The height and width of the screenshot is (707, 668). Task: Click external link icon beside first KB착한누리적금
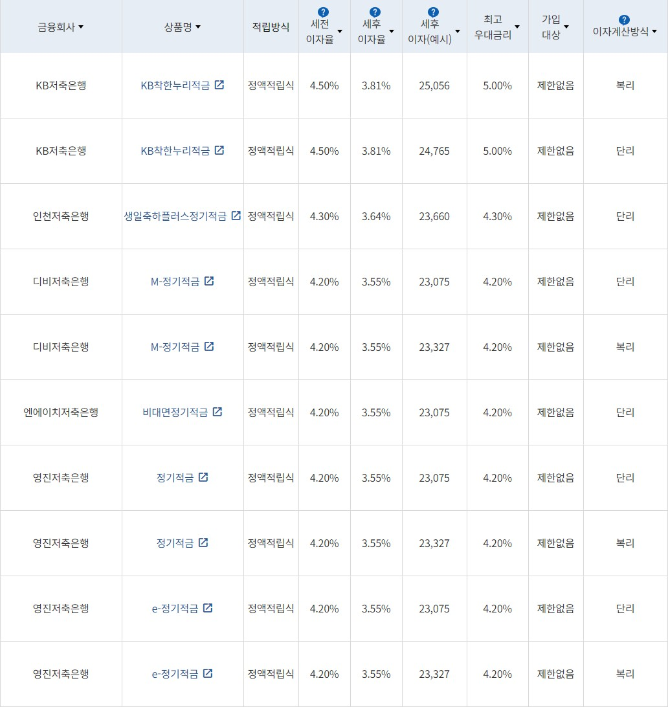click(219, 84)
